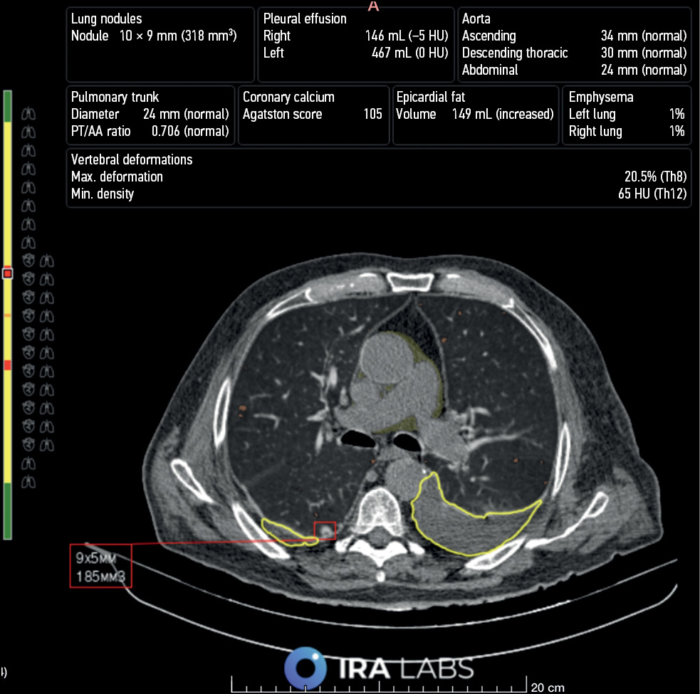Open the Emphysema panel
The height and width of the screenshot is (694, 700).
pos(626,115)
